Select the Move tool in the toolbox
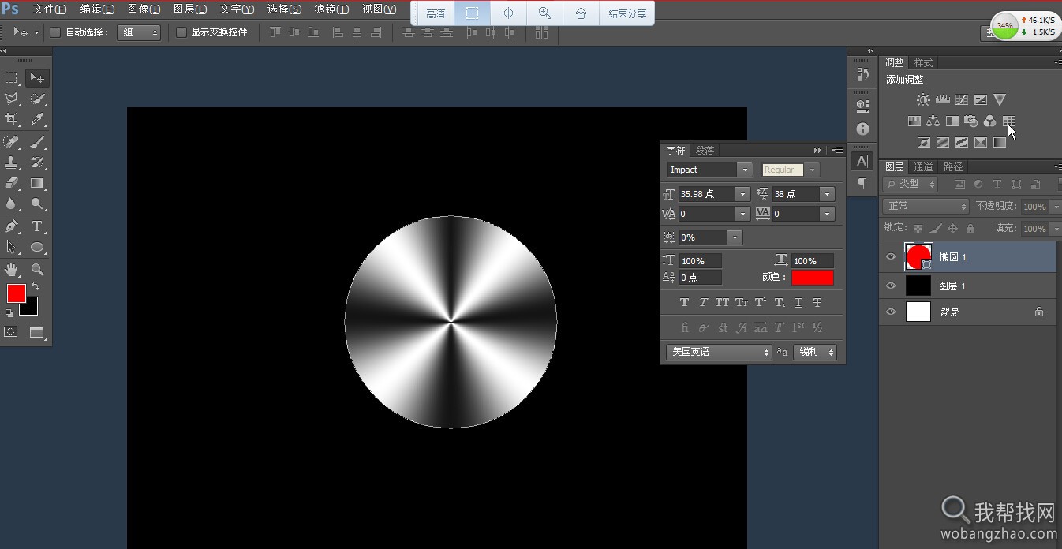 36,78
